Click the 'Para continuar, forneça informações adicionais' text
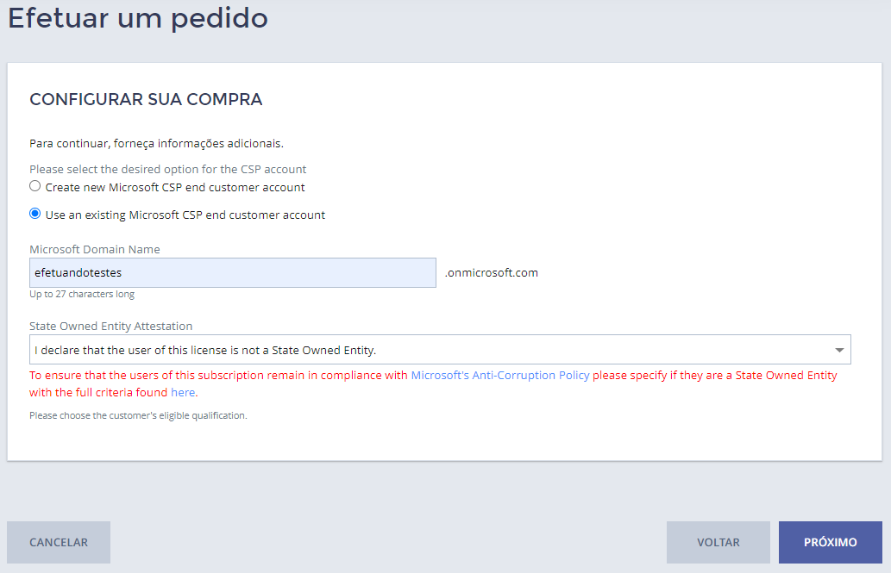This screenshot has height=573, width=891. pos(156,143)
